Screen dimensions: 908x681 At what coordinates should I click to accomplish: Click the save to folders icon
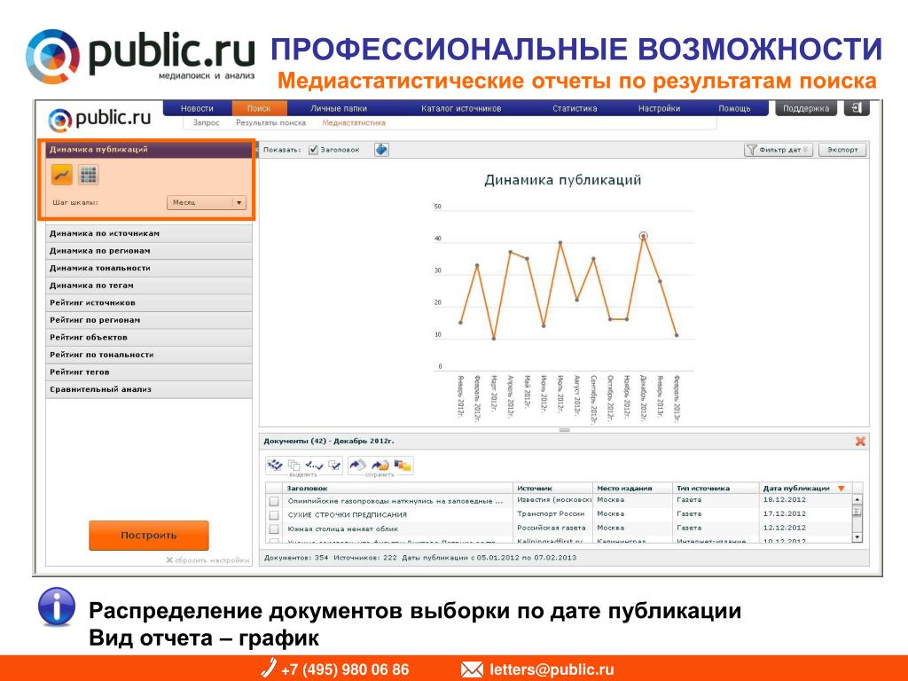coord(403,465)
